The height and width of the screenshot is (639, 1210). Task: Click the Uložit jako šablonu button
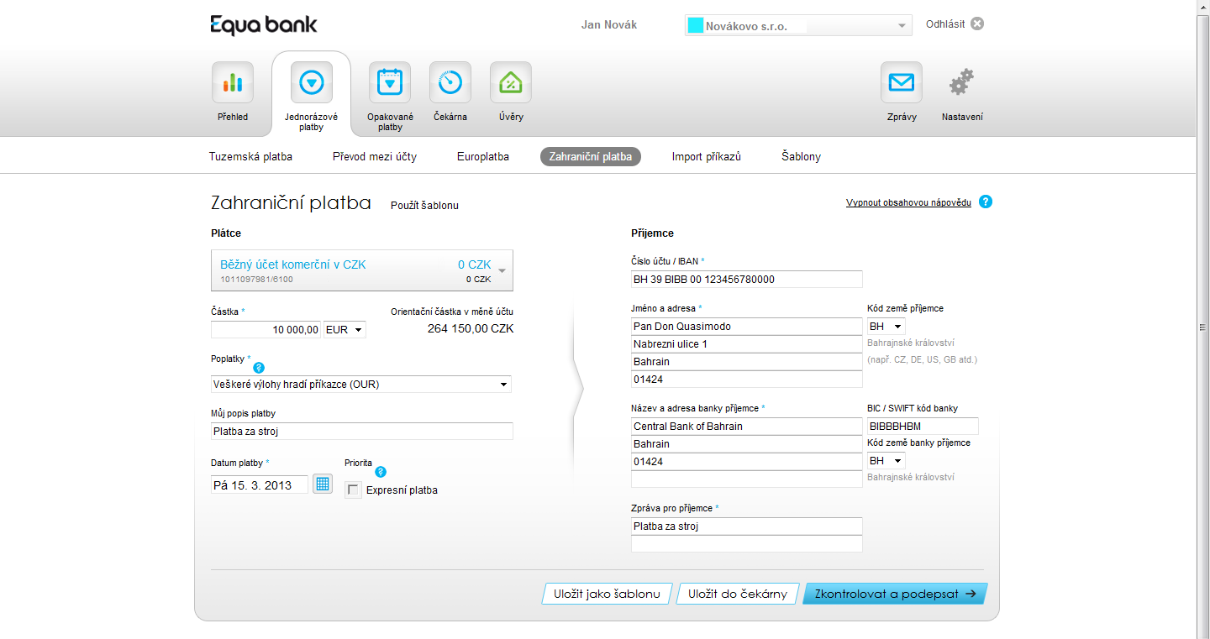[607, 594]
